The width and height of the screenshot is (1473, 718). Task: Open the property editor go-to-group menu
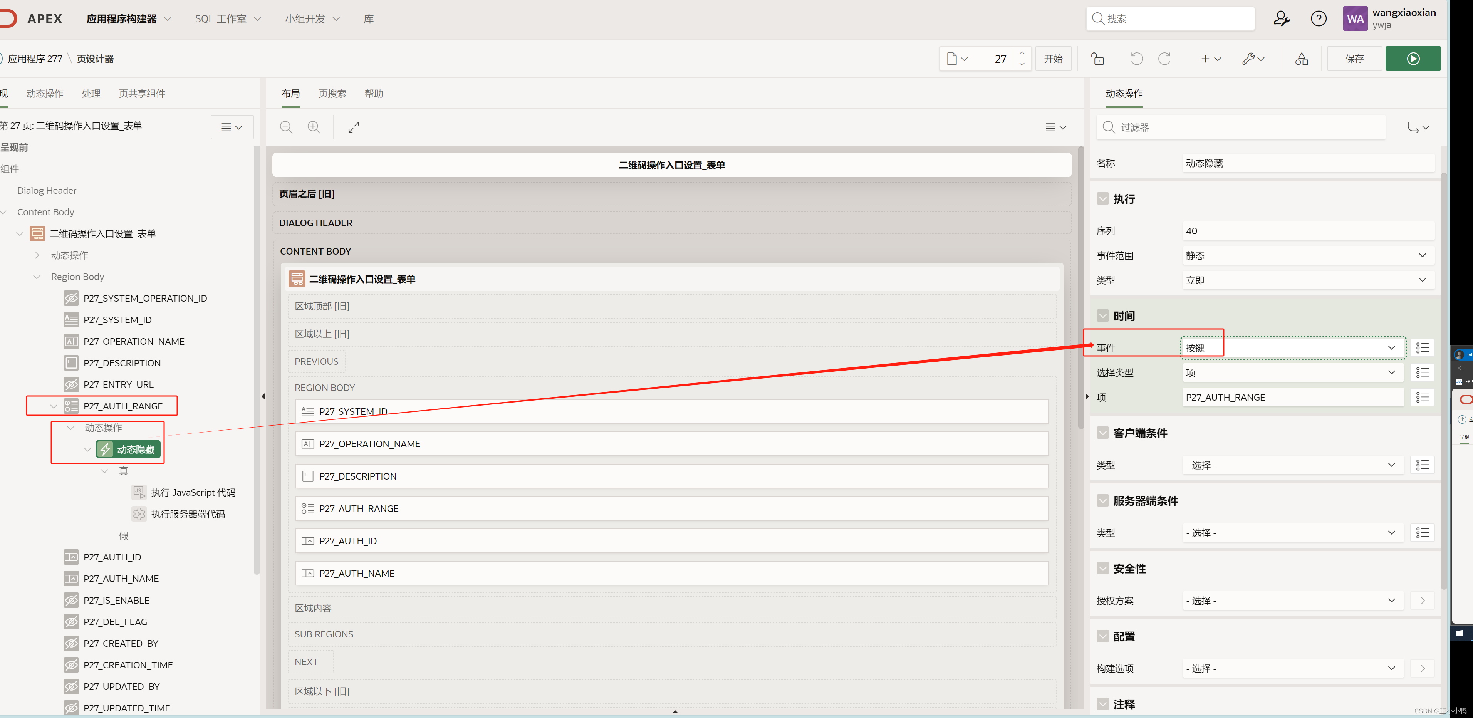tap(1418, 127)
